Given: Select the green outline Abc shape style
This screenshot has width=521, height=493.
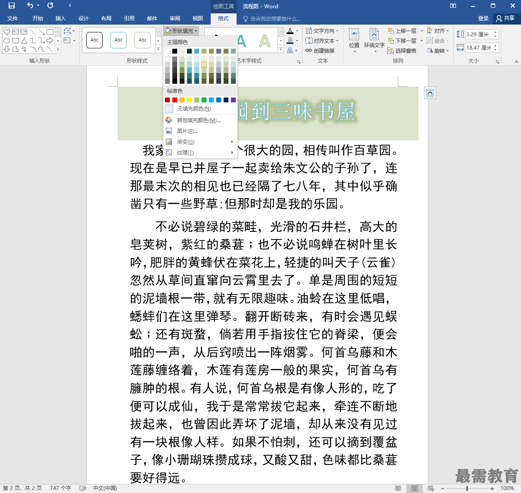Looking at the screenshot, I should pyautogui.click(x=143, y=40).
